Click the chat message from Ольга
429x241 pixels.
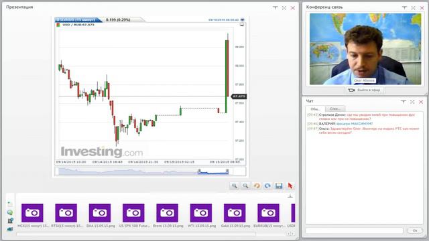pyautogui.click(x=363, y=131)
